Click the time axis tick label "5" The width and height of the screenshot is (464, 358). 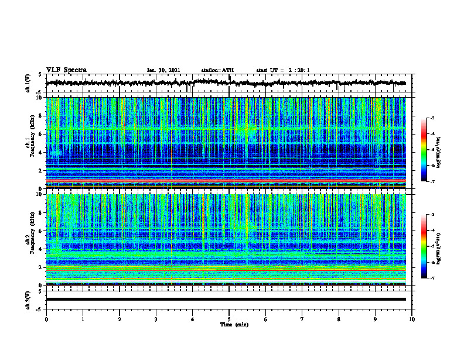[229, 319]
